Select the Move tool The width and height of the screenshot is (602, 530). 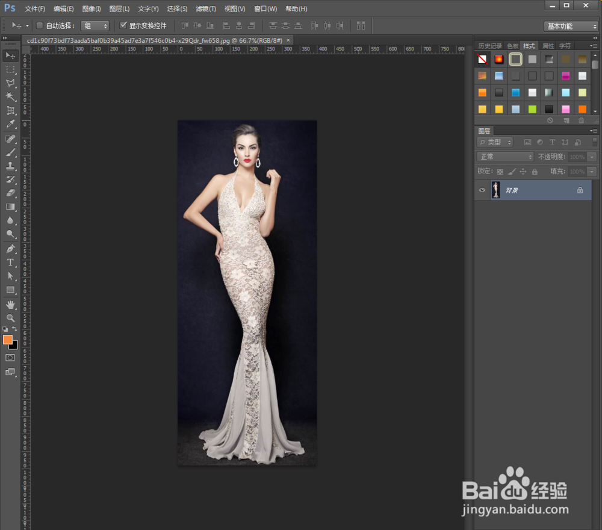point(10,55)
